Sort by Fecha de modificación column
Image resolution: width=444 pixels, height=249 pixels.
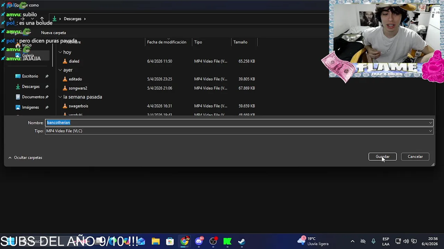coord(166,42)
